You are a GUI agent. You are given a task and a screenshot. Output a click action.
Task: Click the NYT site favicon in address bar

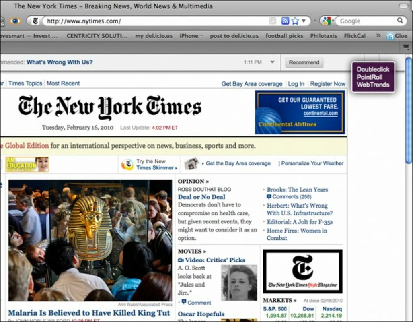coord(35,21)
